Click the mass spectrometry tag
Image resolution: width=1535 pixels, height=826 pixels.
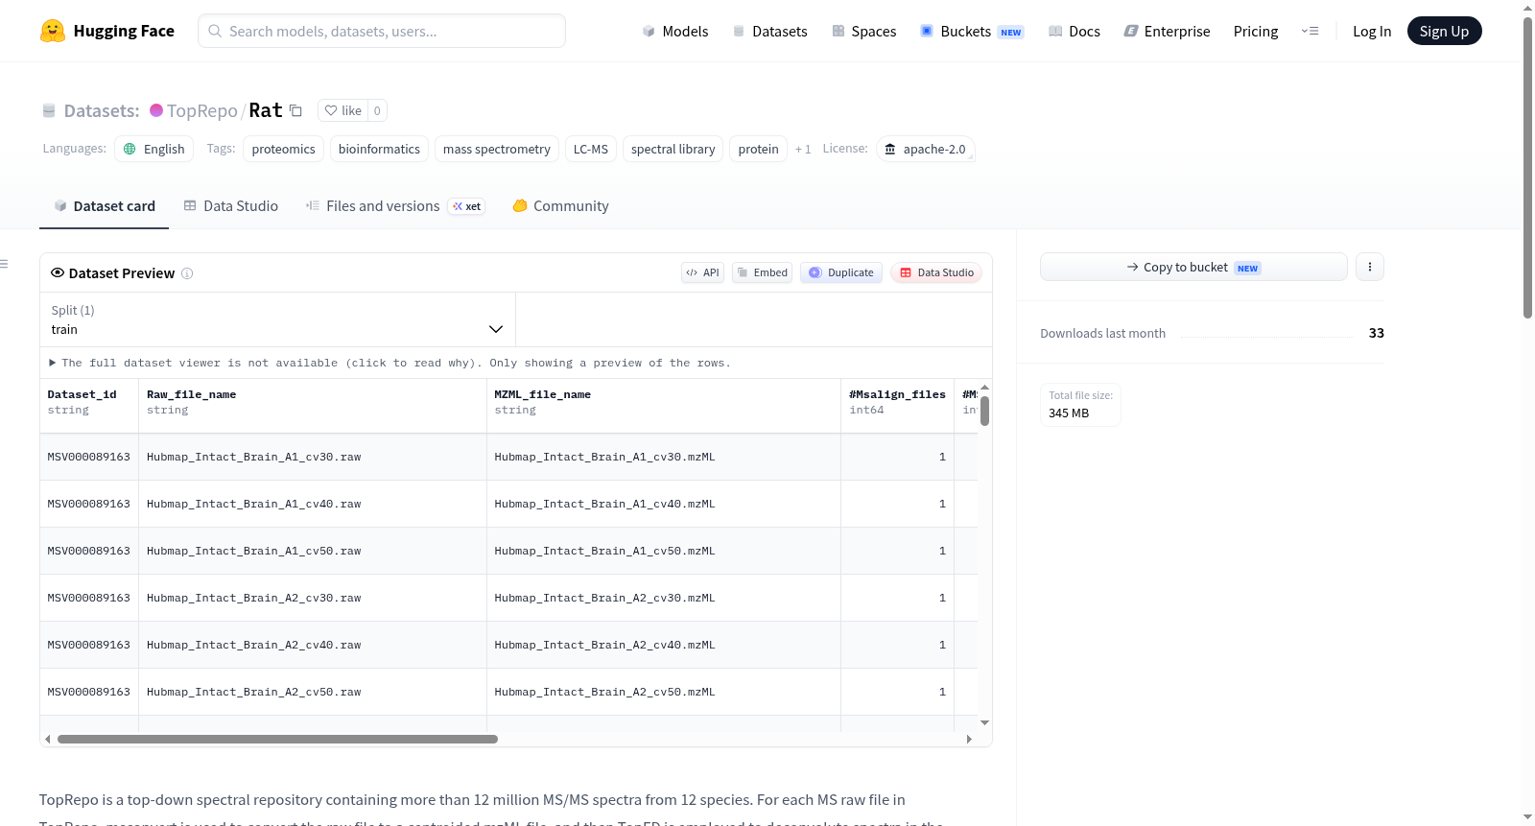click(x=496, y=149)
